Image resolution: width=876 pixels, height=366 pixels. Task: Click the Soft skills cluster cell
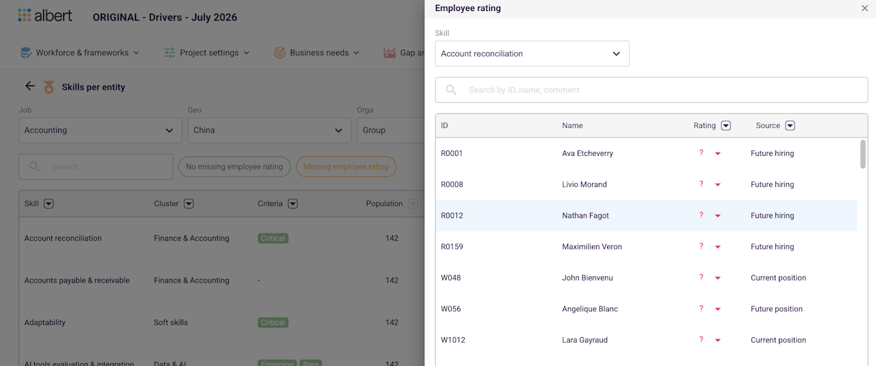[170, 322]
